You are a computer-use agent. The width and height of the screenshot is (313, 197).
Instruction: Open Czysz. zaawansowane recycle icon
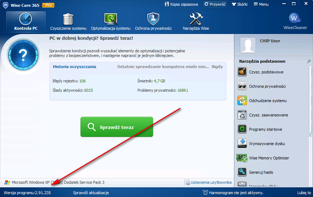(x=242, y=115)
